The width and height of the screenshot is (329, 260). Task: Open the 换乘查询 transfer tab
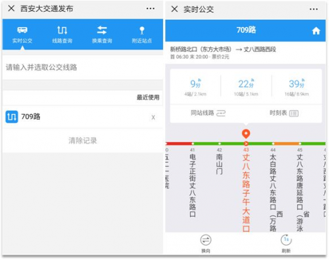102,35
